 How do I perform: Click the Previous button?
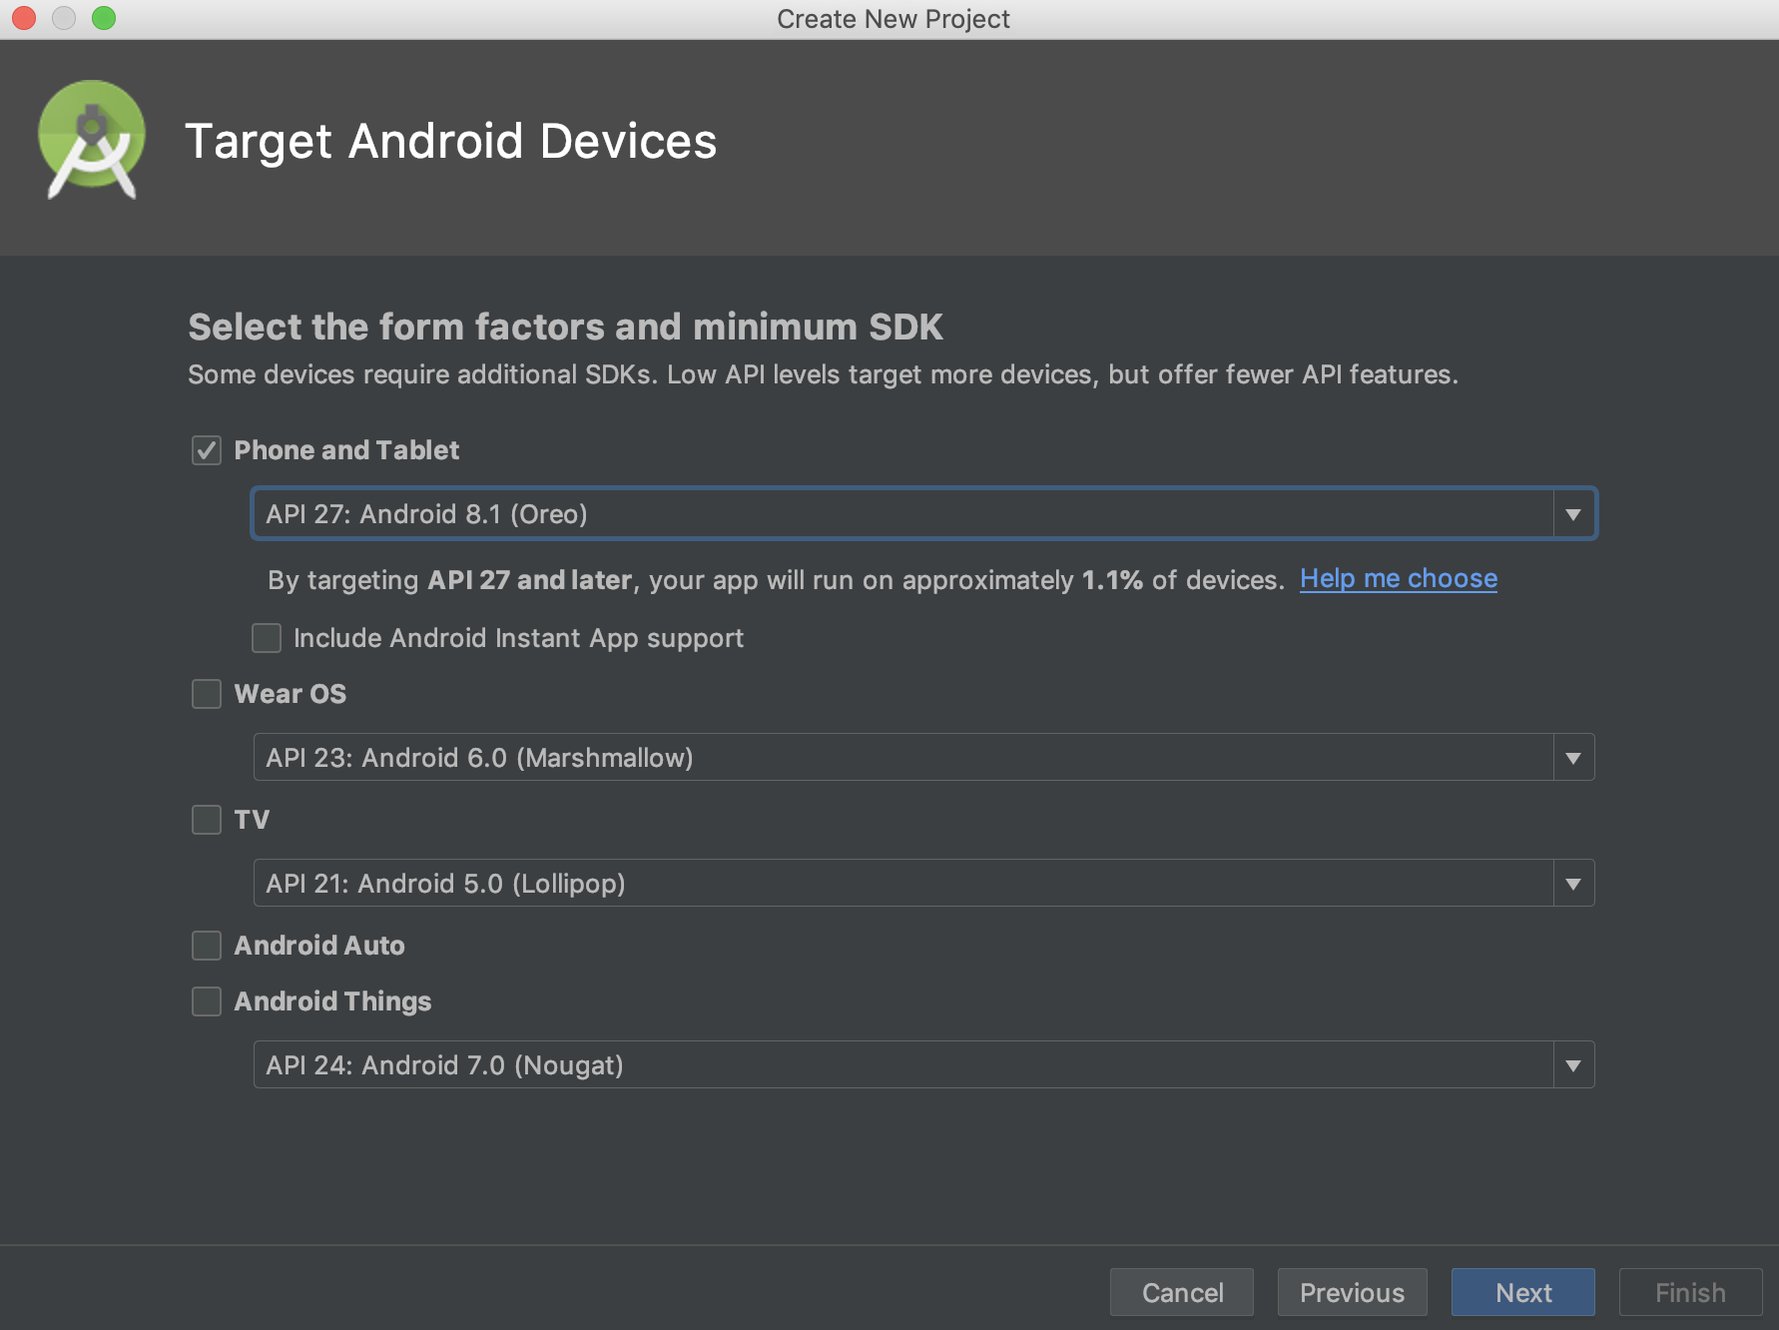[x=1352, y=1292]
